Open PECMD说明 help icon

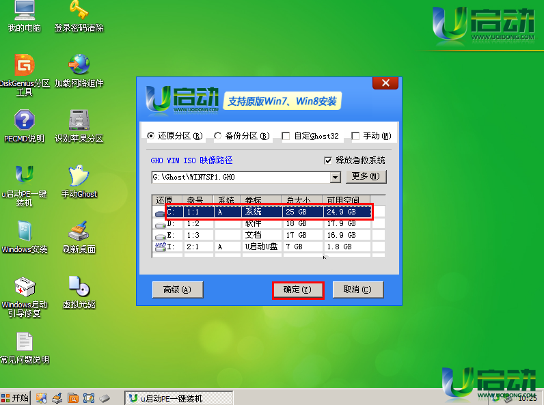[25, 121]
